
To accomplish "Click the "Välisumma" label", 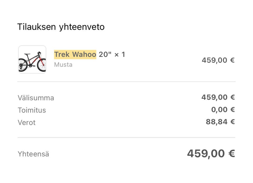I will tap(36, 98).
